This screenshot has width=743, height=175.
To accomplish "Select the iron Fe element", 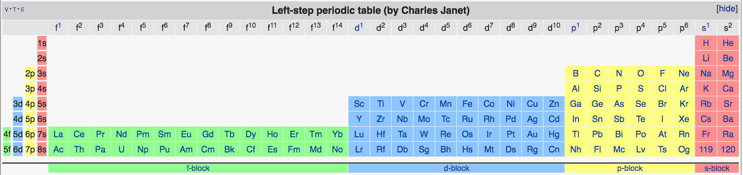I will [467, 104].
